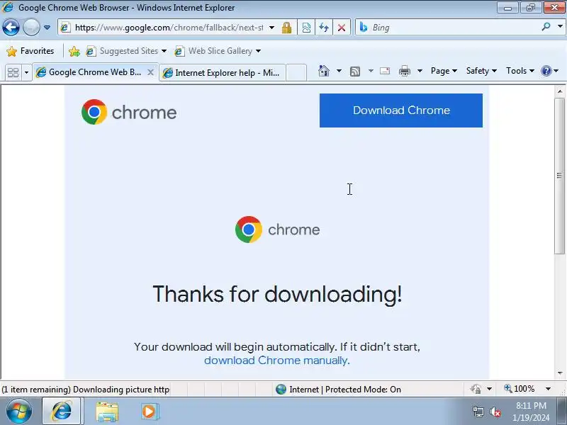Click the scrollbar up arrow
This screenshot has height=425, width=567.
tap(560, 91)
